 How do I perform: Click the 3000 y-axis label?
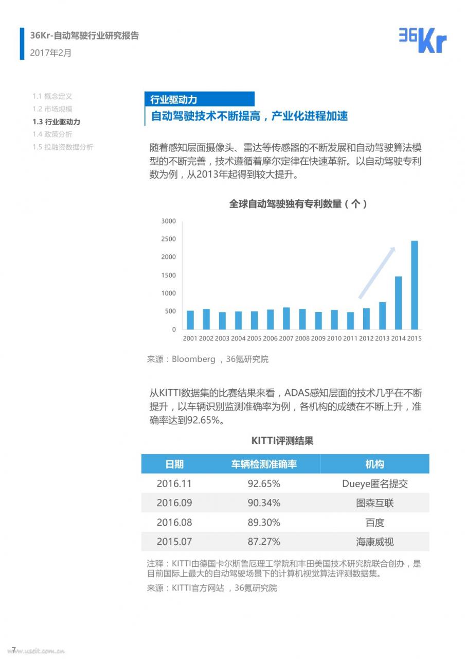coord(169,221)
